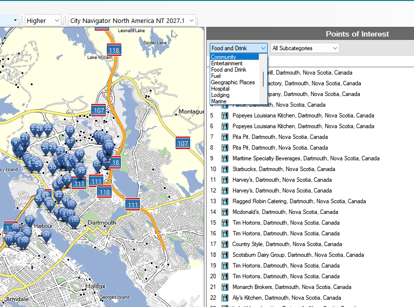
Task: Select Entertainment in the category list
Action: 235,63
